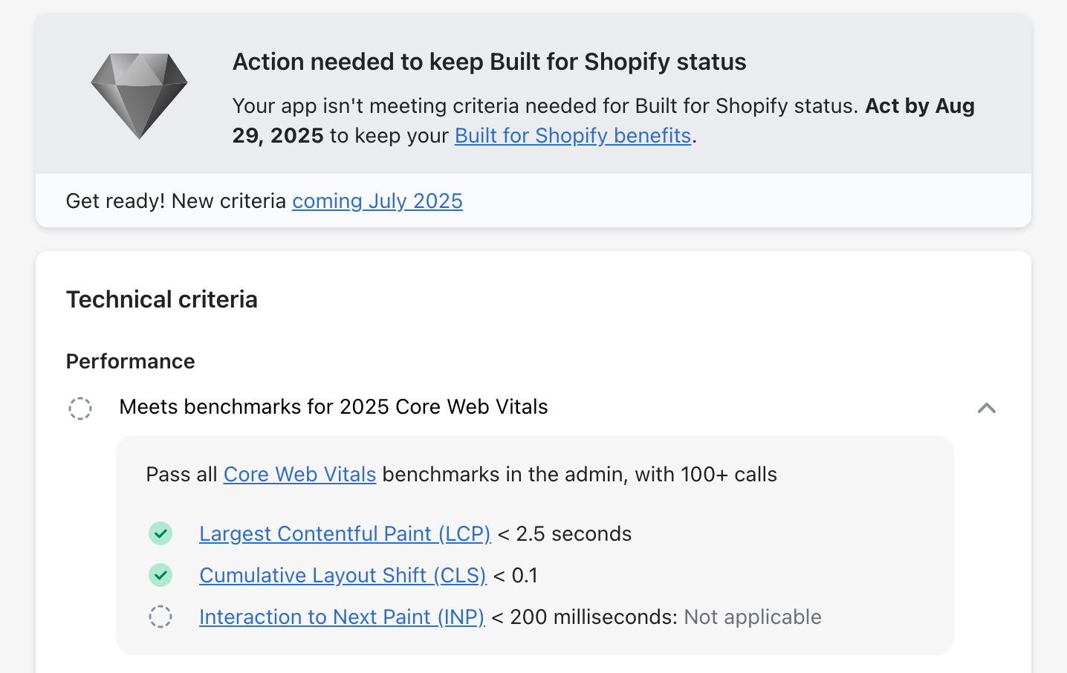Click the Technical criteria heading
Viewport: 1067px width, 673px height.
162,299
